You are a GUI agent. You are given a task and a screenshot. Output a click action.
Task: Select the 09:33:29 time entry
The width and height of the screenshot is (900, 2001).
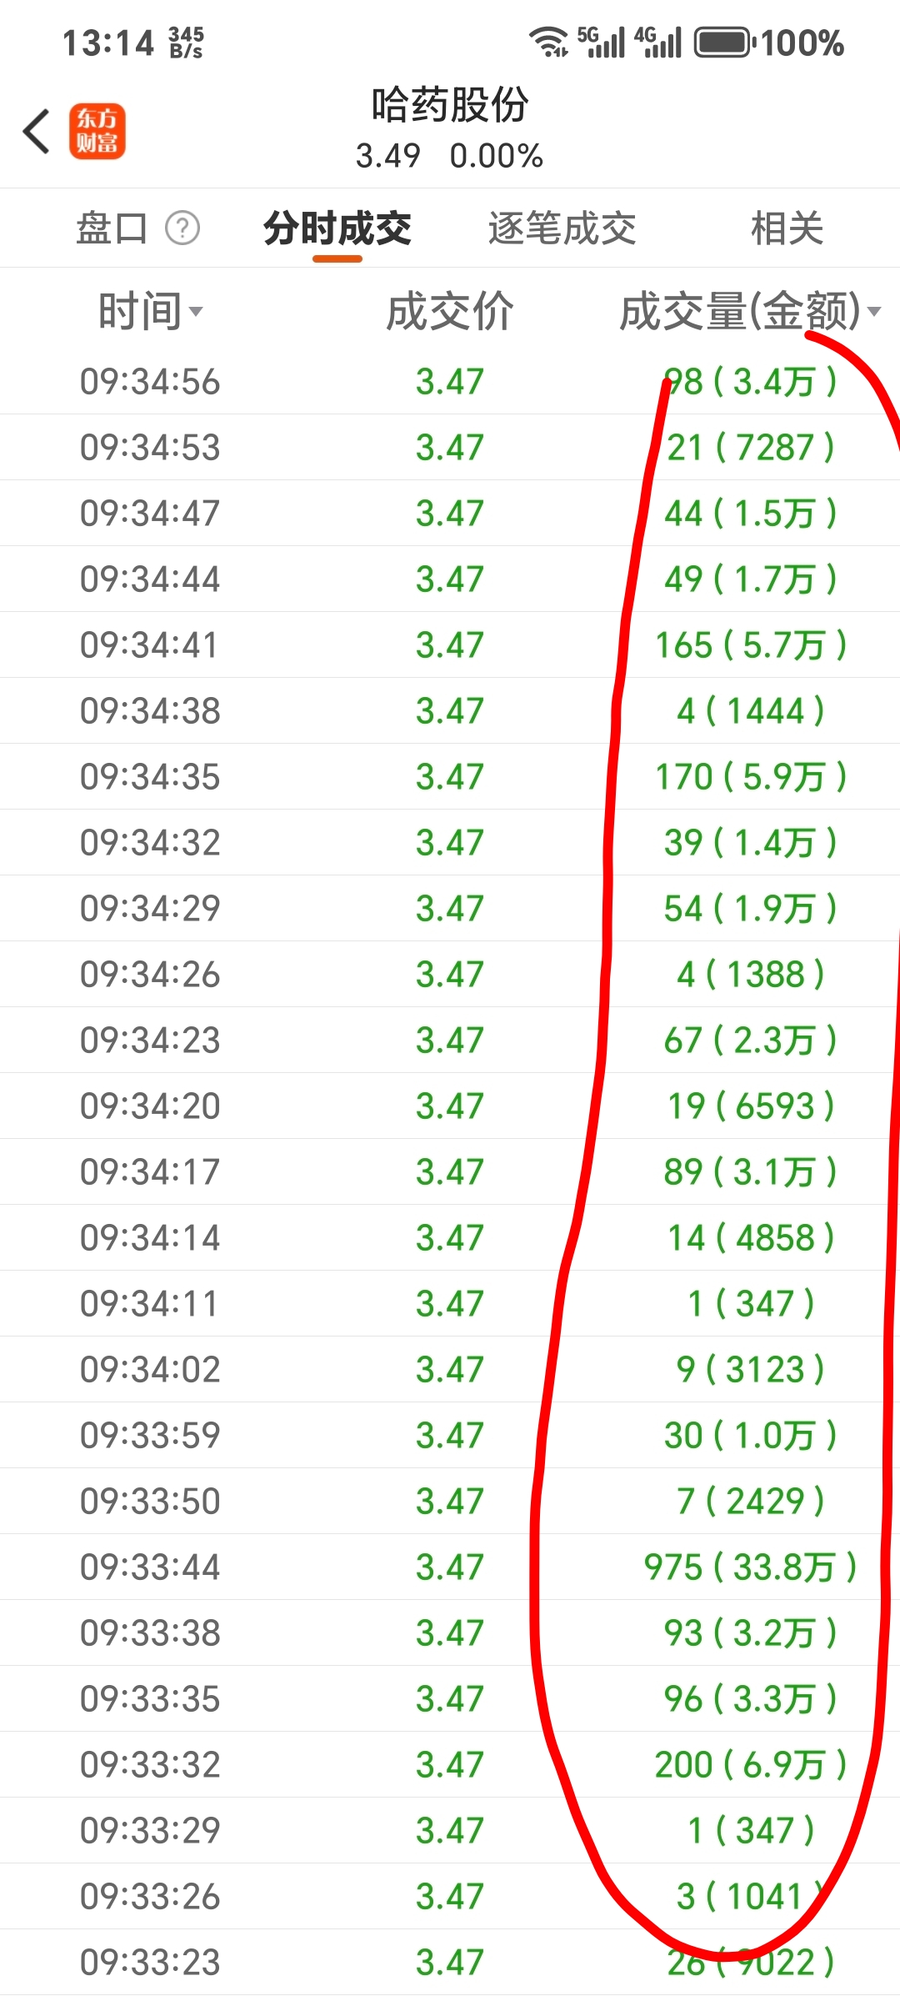[150, 1831]
